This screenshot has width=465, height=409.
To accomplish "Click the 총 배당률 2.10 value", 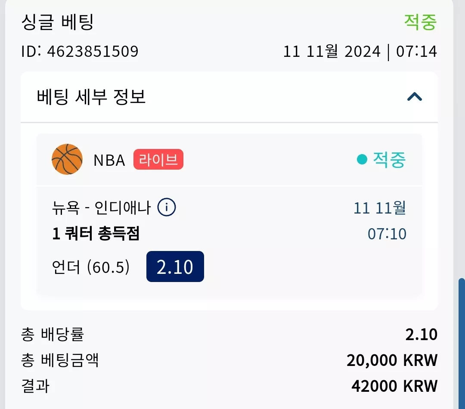I will 422,335.
